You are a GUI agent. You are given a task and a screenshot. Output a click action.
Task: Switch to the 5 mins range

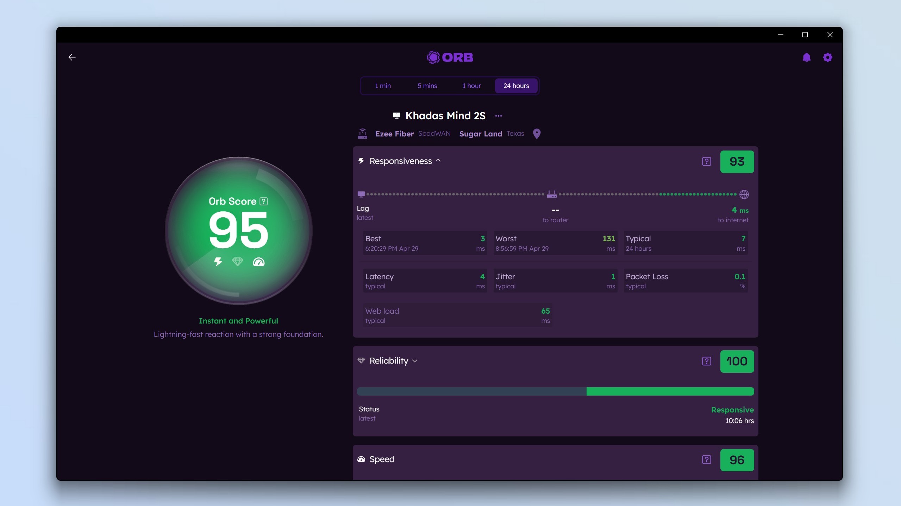[x=427, y=86]
